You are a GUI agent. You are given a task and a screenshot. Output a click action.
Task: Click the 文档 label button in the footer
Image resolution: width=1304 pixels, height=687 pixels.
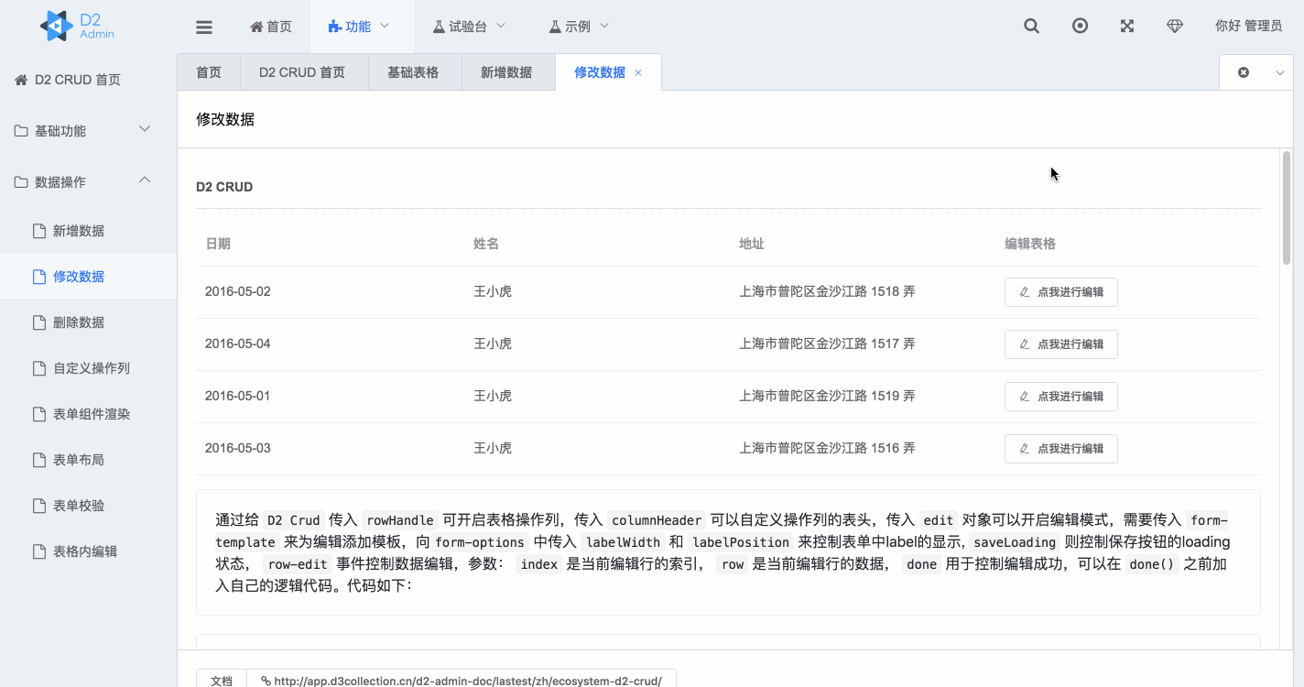pos(222,681)
